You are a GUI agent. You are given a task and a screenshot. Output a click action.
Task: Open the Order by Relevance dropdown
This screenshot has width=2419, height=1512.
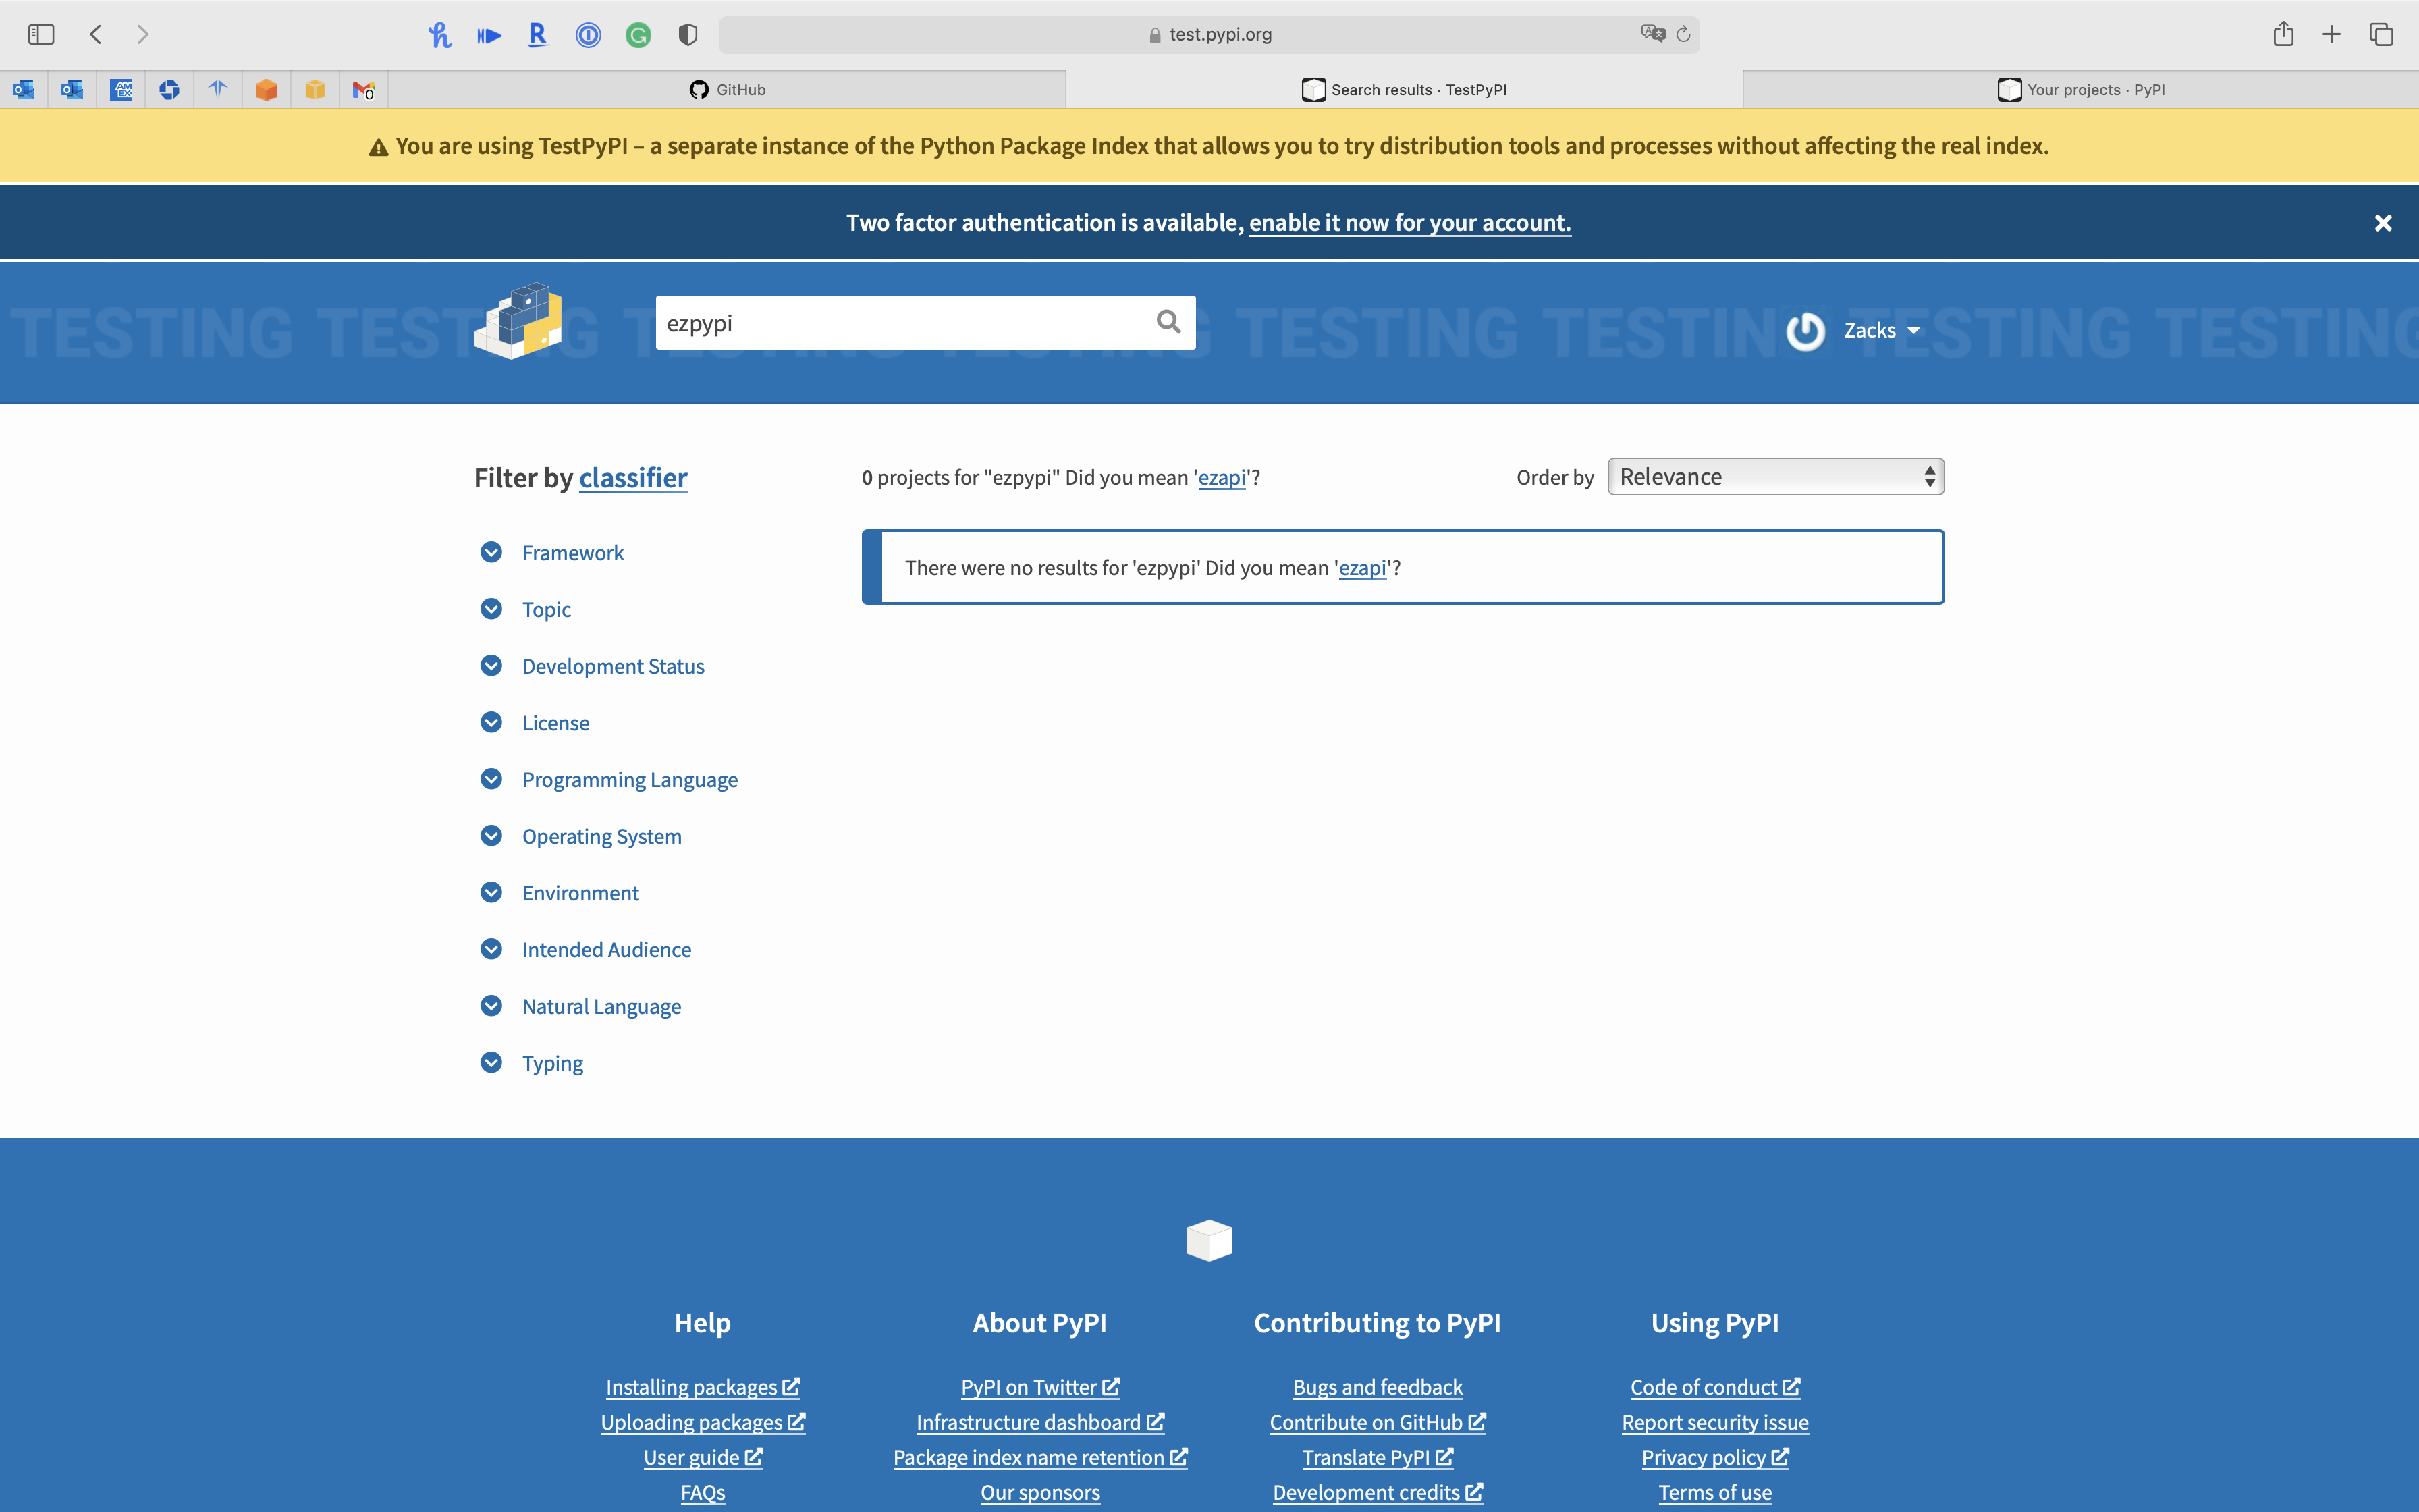click(x=1775, y=477)
